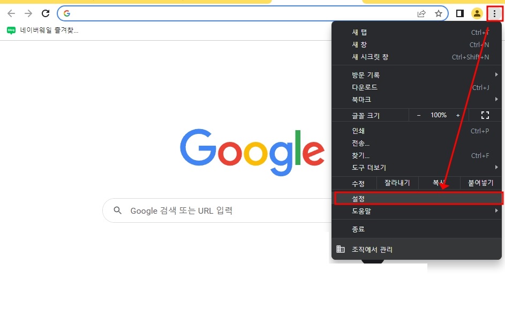This screenshot has height=331, width=505.
Task: Click the back navigation arrow
Action: (x=11, y=13)
